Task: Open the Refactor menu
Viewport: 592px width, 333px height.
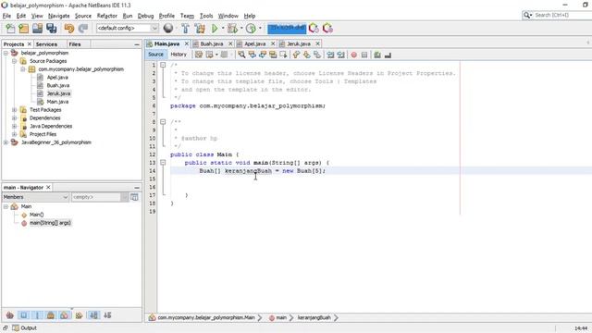Action: pyautogui.click(x=107, y=16)
